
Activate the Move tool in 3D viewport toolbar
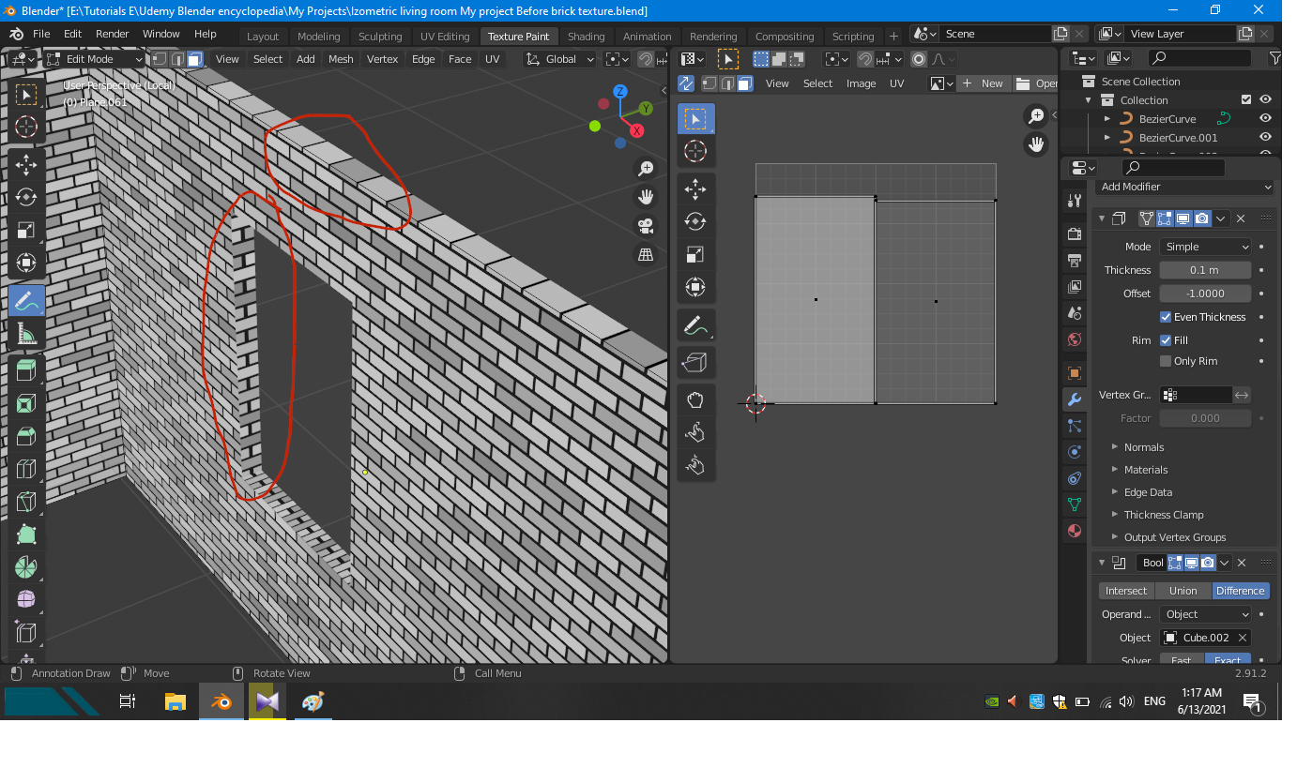[26, 165]
